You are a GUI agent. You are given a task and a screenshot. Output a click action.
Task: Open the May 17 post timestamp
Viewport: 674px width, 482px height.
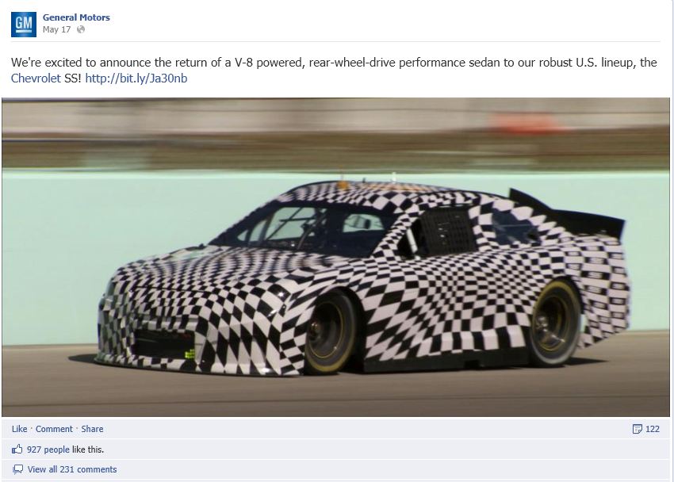56,29
